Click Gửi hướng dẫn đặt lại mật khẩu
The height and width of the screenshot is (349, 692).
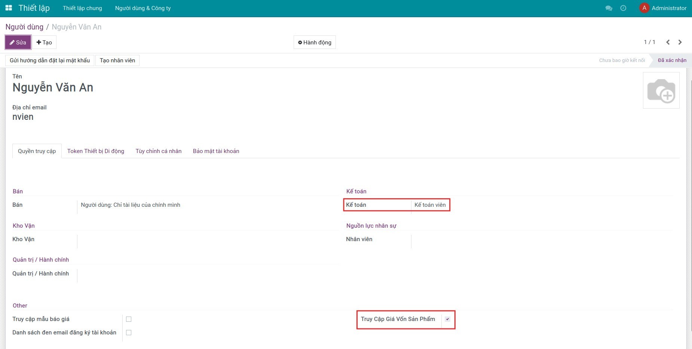point(50,60)
